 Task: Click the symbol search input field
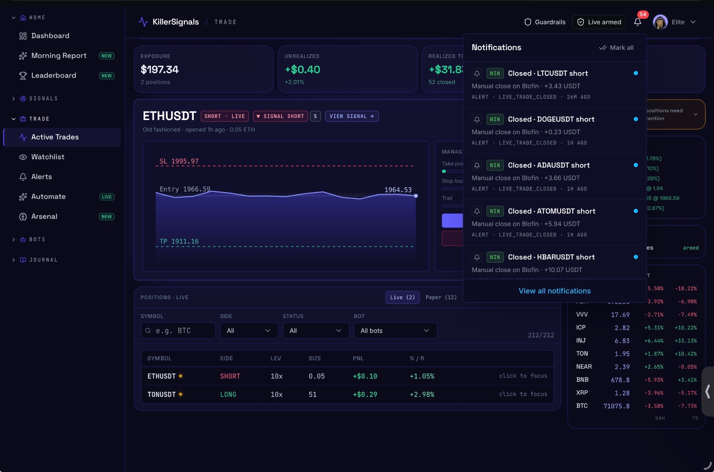coord(178,330)
